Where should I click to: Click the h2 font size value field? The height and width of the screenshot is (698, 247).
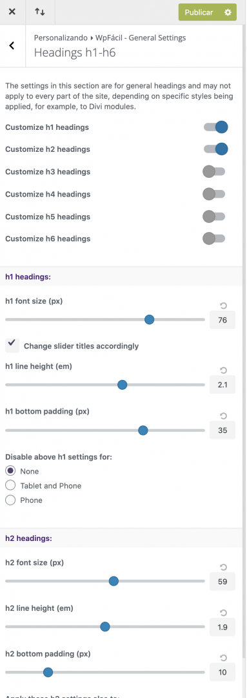pyautogui.click(x=222, y=582)
